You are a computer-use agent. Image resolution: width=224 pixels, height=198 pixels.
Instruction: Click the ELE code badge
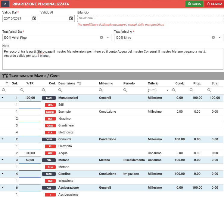(x=50, y=133)
